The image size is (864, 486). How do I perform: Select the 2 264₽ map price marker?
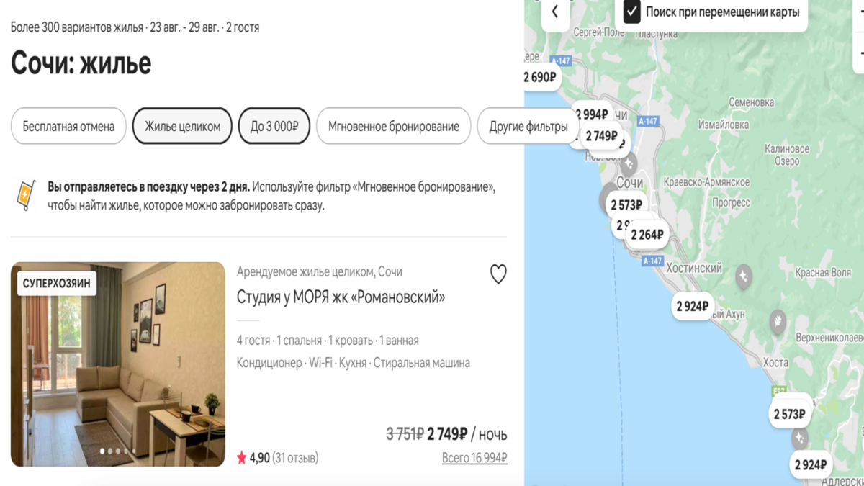coord(648,235)
